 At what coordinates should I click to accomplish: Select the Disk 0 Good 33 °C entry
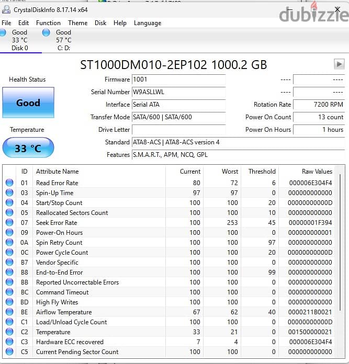point(20,40)
